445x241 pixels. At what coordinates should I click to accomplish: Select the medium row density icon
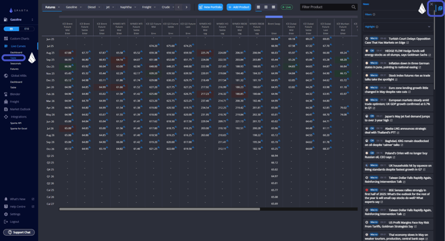[x=266, y=7]
